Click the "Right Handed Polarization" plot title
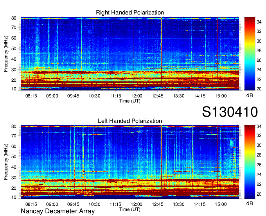The height and width of the screenshot is (216, 266). (x=130, y=13)
